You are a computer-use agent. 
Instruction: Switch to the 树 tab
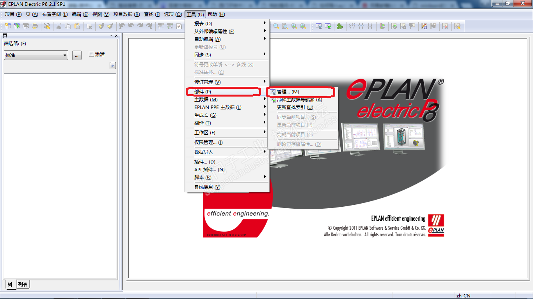tap(10, 285)
